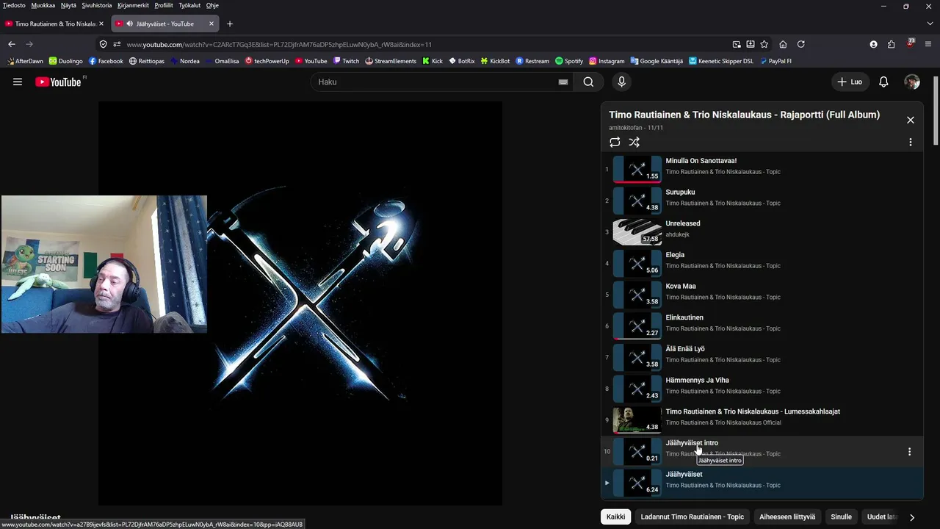The image size is (940, 529).
Task: Open the Tiedosto menu
Action: (14, 5)
